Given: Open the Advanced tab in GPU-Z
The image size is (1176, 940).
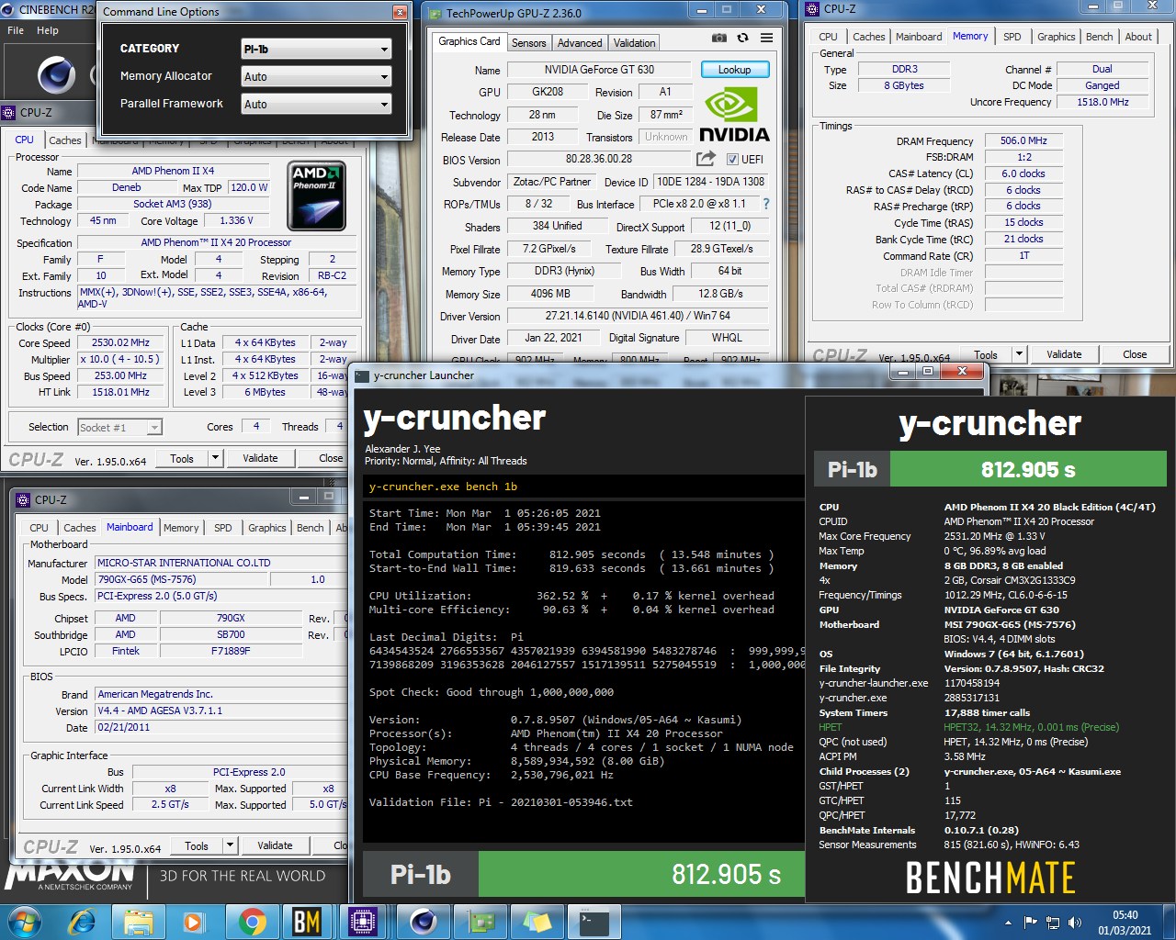Looking at the screenshot, I should click(x=580, y=42).
